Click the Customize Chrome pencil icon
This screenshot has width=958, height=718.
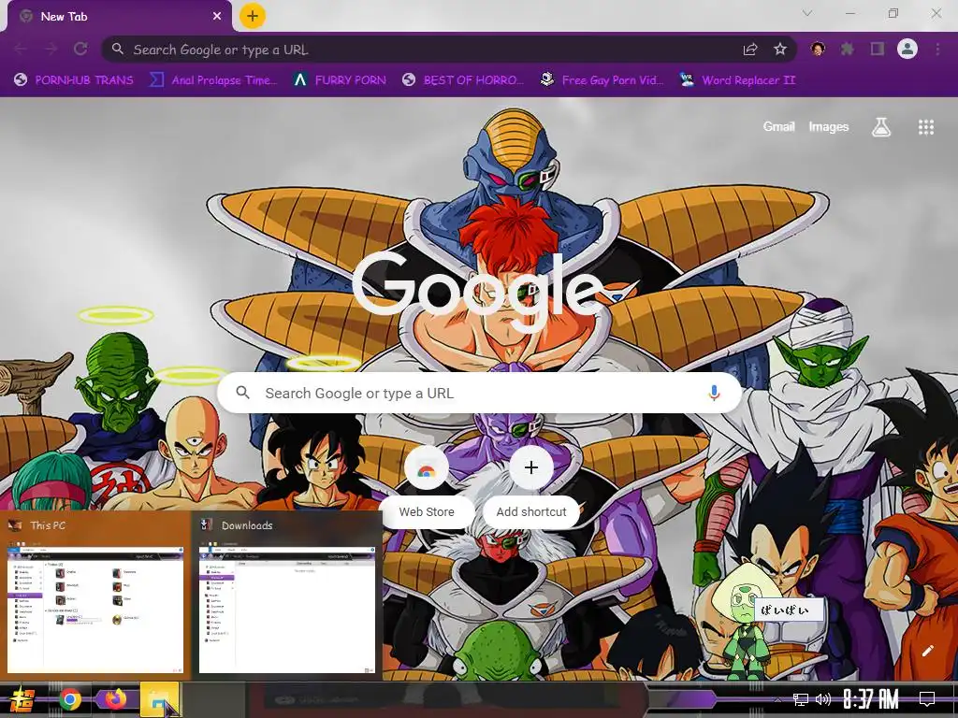pyautogui.click(x=927, y=651)
